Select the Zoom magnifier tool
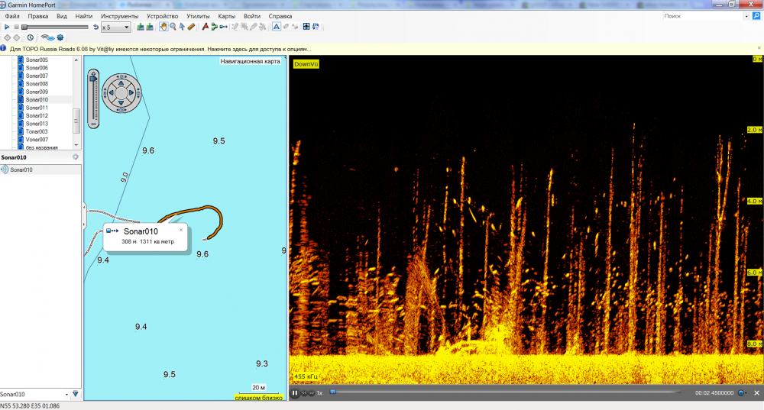This screenshot has height=410, width=764. 173,27
